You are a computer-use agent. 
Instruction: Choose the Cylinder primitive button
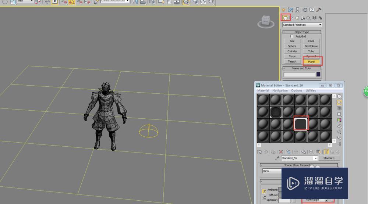(x=292, y=51)
